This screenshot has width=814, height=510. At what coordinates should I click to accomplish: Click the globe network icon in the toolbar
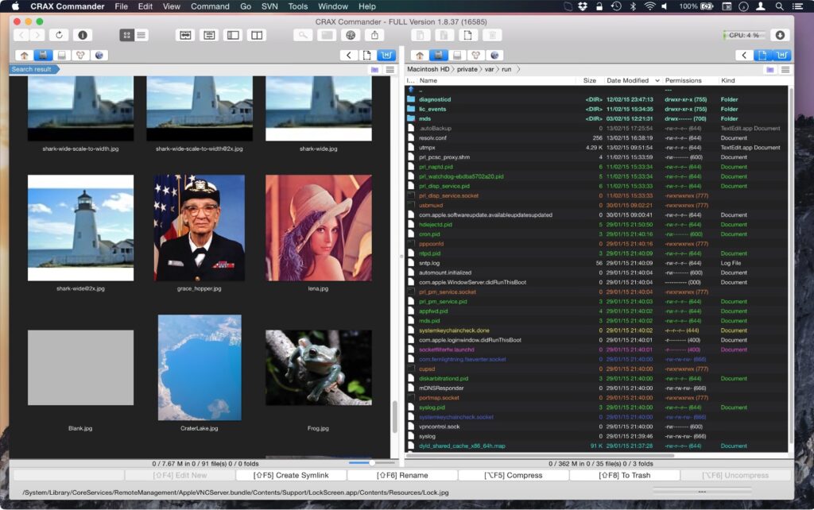pos(351,35)
